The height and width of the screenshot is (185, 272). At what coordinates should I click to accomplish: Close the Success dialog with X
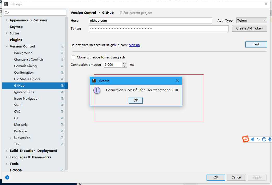(178, 81)
